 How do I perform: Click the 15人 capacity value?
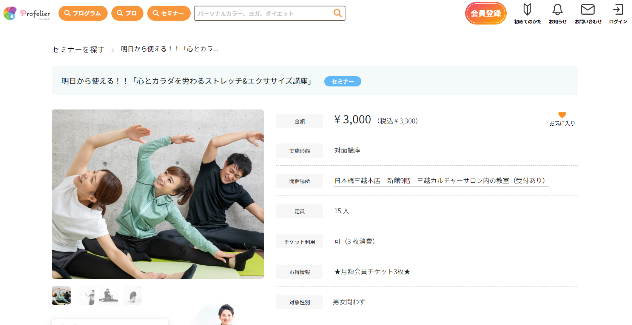point(342,211)
